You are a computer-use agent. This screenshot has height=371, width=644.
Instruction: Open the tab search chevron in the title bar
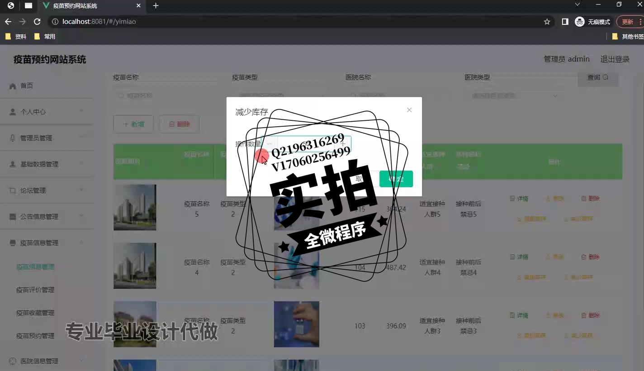click(577, 5)
